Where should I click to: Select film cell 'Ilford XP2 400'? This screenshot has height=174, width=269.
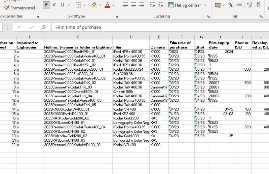(131, 114)
